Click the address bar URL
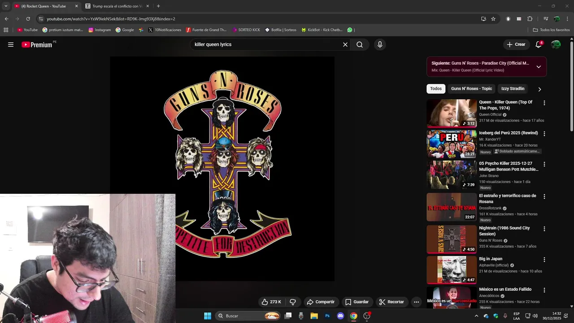The image size is (574, 323). click(111, 19)
